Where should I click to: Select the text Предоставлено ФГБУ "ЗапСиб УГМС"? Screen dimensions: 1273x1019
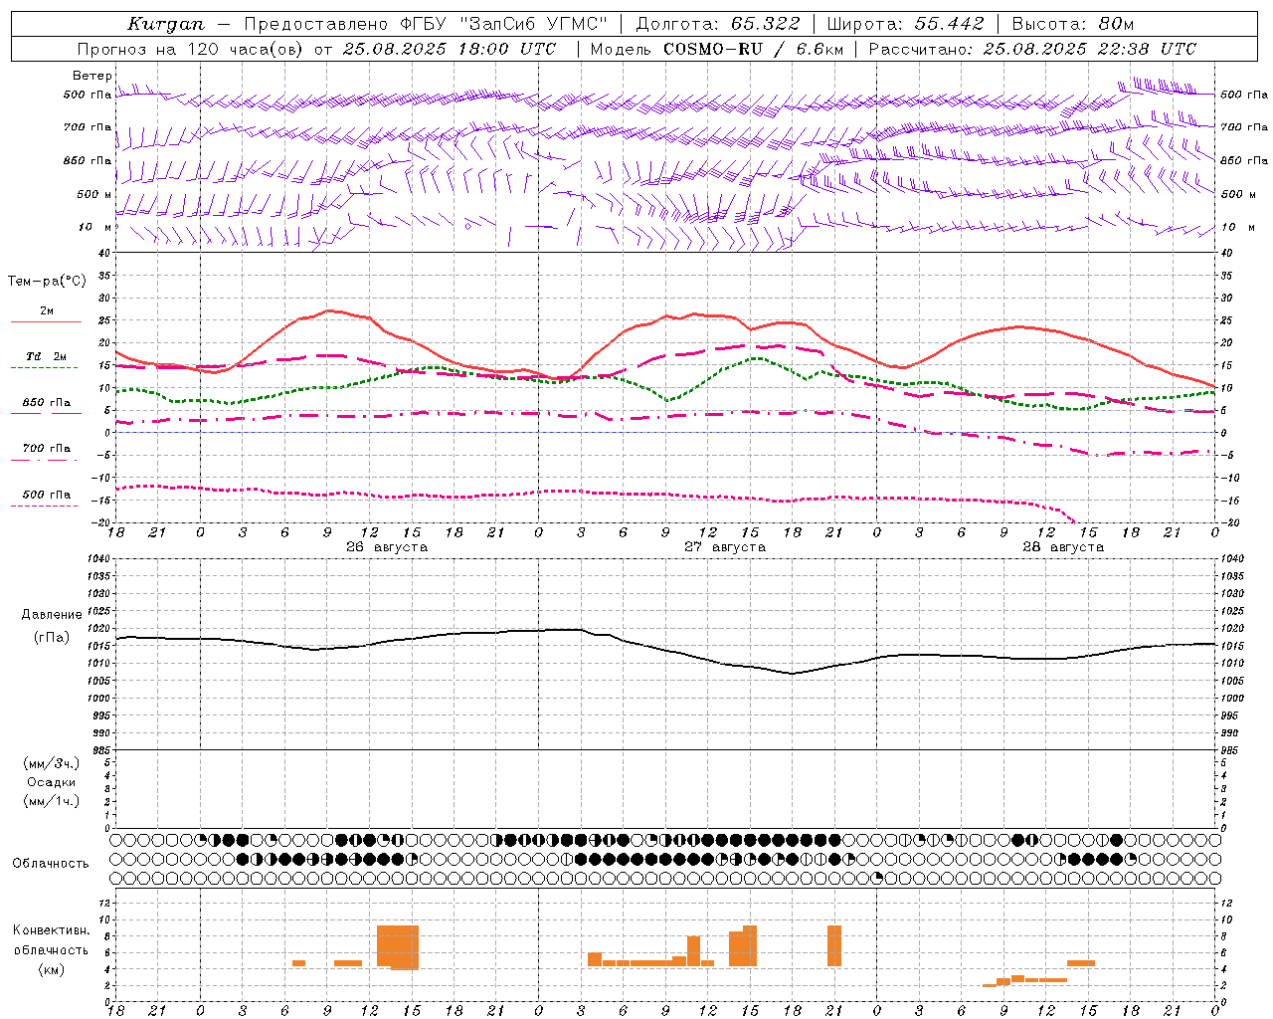pyautogui.click(x=426, y=24)
